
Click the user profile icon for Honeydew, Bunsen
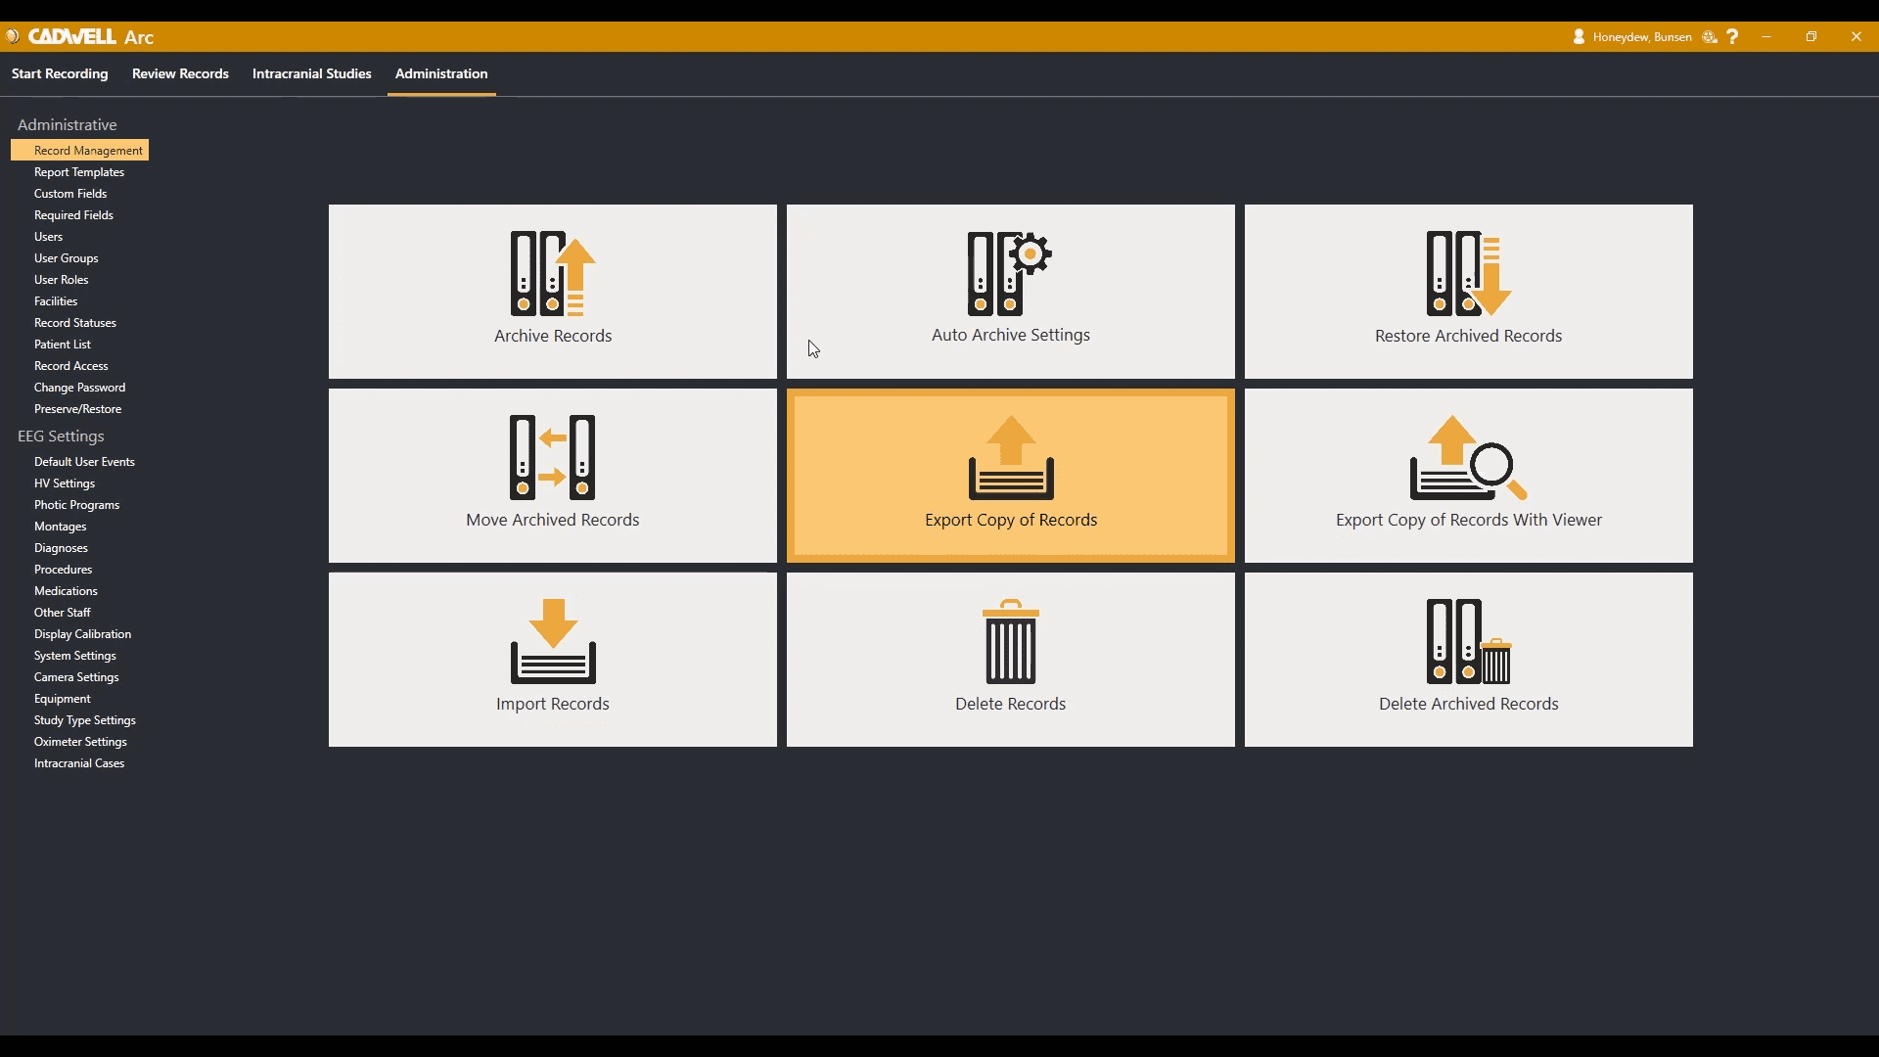tap(1579, 36)
